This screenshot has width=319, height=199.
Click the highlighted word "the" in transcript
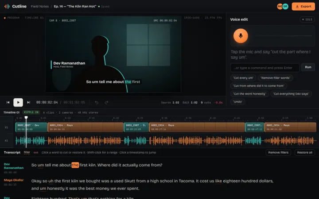click(75, 165)
